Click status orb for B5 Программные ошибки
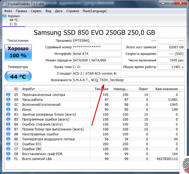 (x=8, y=119)
